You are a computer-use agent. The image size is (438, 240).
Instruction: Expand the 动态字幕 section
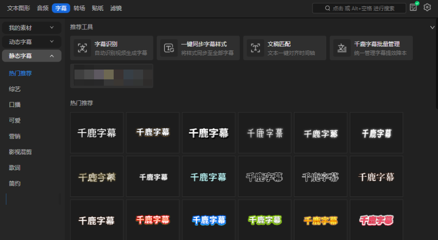52,42
